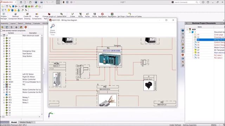The height and width of the screenshot is (126, 225).
Task: Switch to the Sketch tab
Action: (x=20, y=23)
